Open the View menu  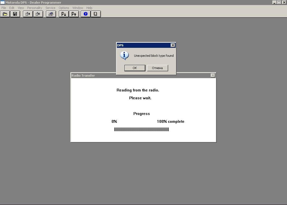point(21,8)
